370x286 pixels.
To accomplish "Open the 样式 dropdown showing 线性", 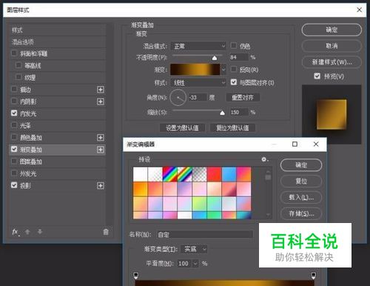I will [x=198, y=83].
